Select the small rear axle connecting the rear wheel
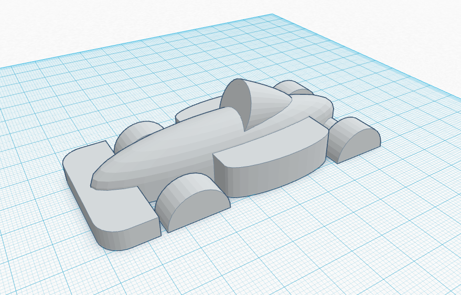 pyautogui.click(x=331, y=123)
